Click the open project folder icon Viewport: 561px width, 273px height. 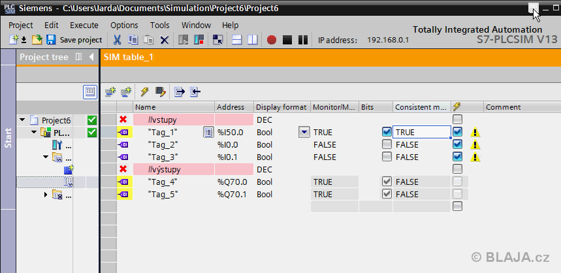click(37, 39)
